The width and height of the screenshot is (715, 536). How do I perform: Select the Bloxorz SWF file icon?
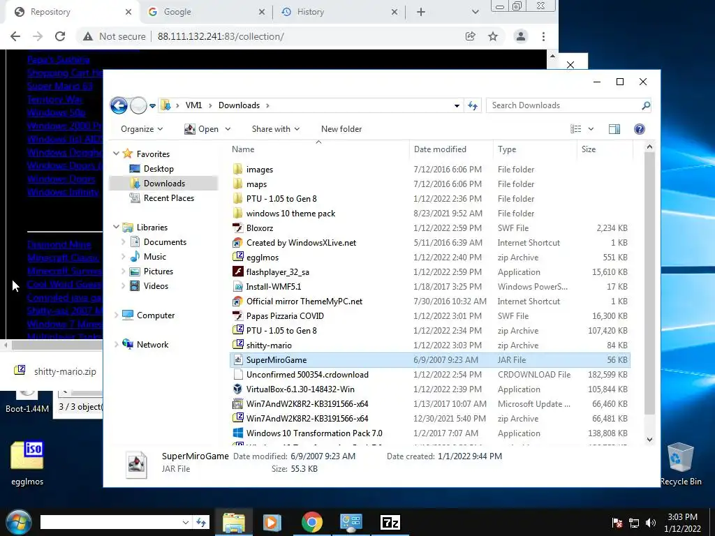point(237,228)
